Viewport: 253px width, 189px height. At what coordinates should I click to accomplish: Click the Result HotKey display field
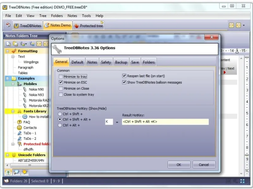tap(165, 122)
